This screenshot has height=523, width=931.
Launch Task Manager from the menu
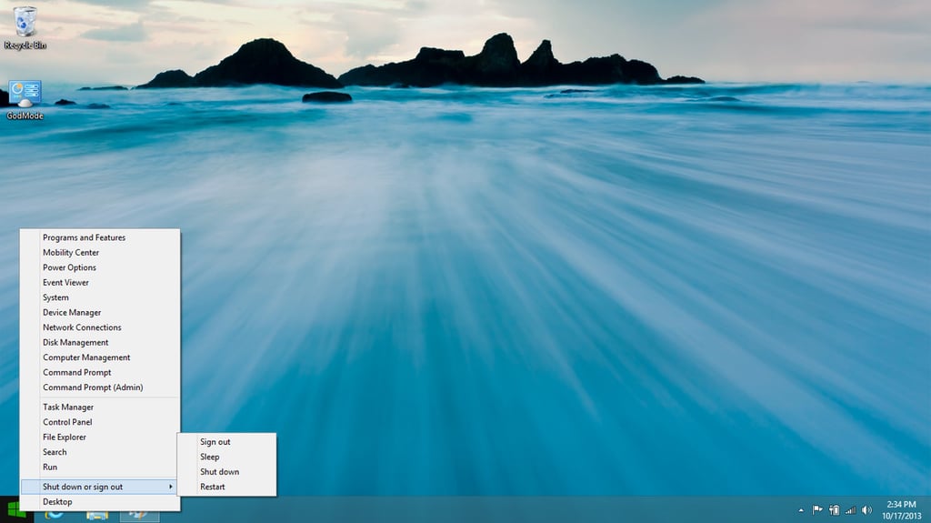point(100,407)
